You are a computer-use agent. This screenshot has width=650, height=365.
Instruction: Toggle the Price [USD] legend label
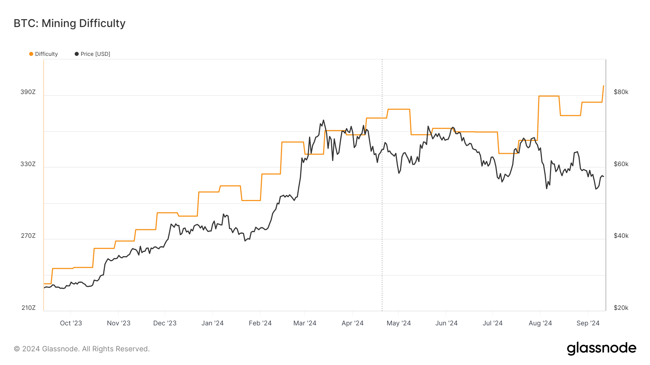(95, 54)
